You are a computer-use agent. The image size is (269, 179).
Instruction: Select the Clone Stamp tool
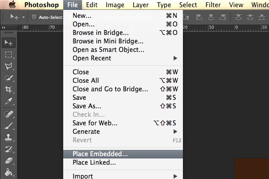[x=9, y=137]
